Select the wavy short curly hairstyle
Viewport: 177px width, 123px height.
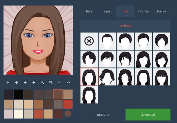pos(89,59)
